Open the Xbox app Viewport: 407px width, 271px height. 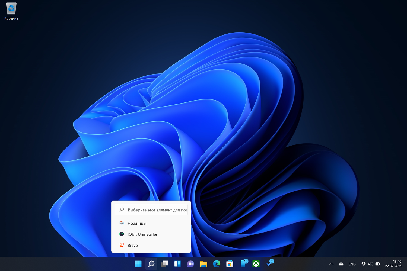[256, 264]
